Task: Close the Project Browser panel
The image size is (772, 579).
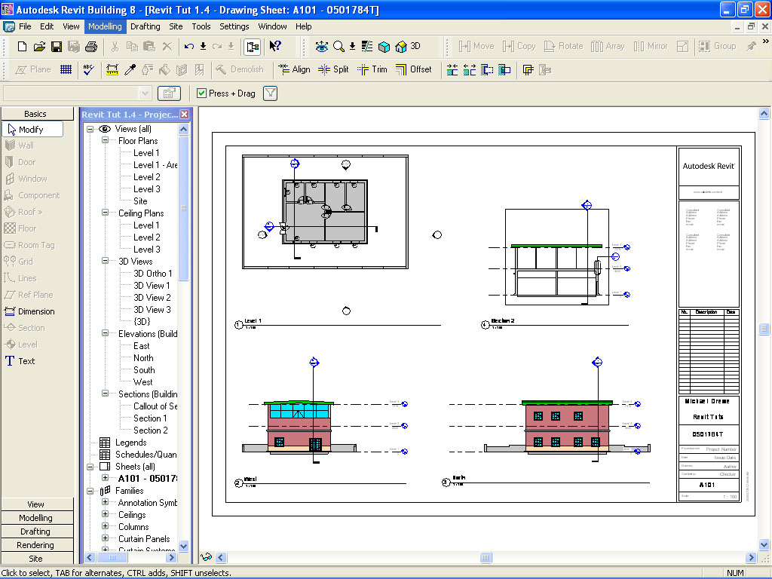Action: (185, 115)
